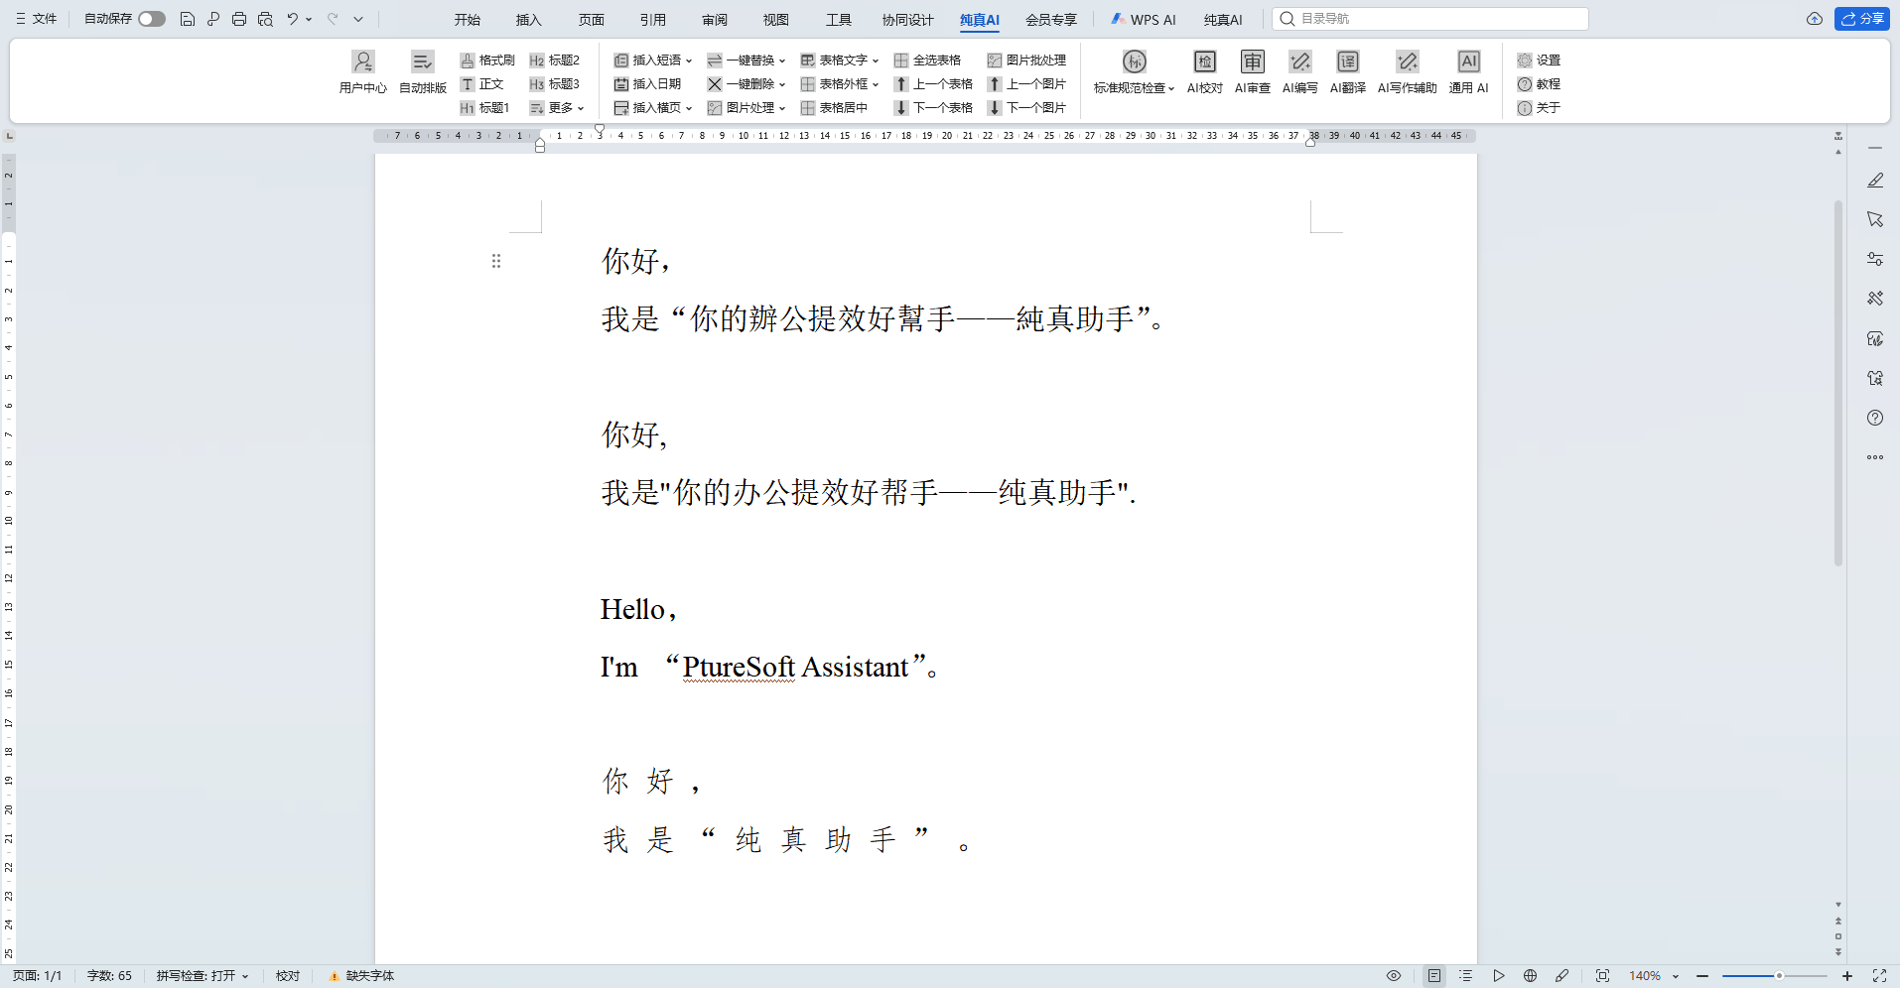The height and width of the screenshot is (988, 1900).
Task: Open the 表格文字 dropdown
Action: (x=840, y=61)
